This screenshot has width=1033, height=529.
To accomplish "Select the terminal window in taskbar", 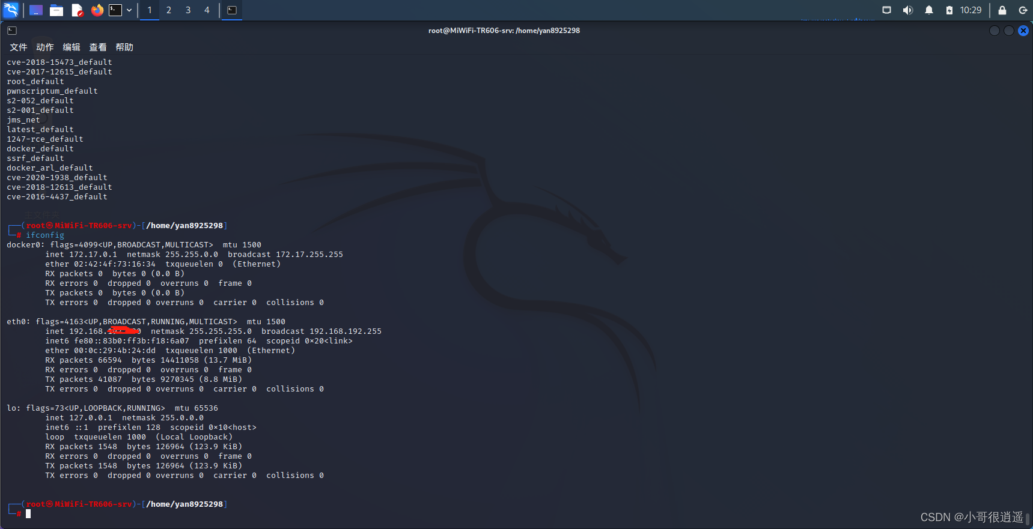I will pos(232,10).
